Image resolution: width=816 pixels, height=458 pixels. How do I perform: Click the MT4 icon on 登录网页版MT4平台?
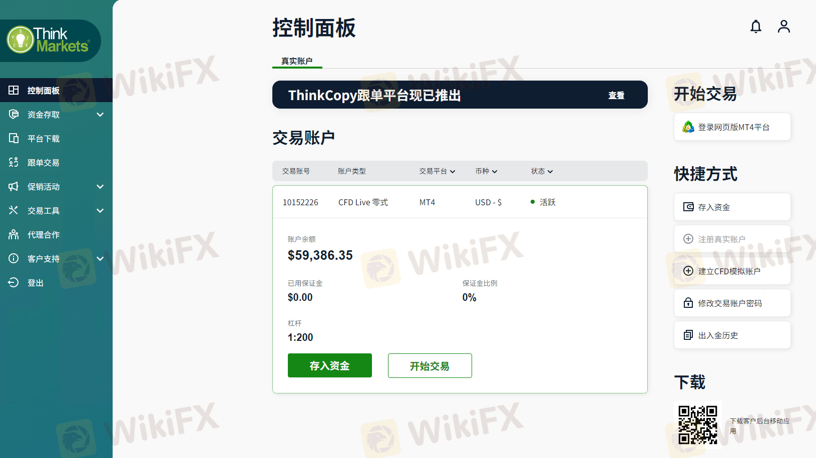[x=688, y=127]
